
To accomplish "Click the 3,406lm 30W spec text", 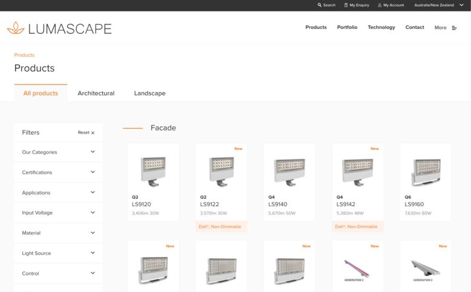I will (145, 213).
